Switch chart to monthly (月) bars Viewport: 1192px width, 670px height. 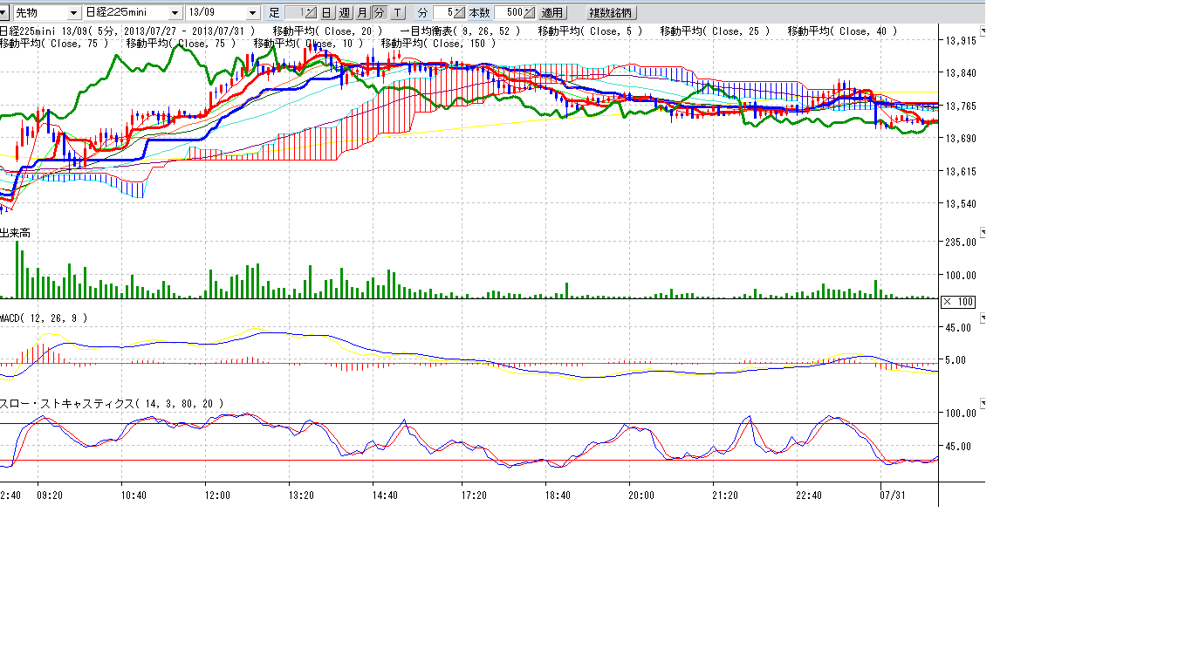[x=361, y=13]
